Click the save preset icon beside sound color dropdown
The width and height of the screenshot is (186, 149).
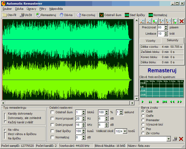175,139
